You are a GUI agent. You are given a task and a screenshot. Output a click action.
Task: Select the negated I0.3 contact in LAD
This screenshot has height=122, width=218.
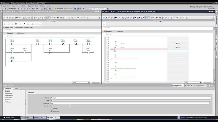12,61
